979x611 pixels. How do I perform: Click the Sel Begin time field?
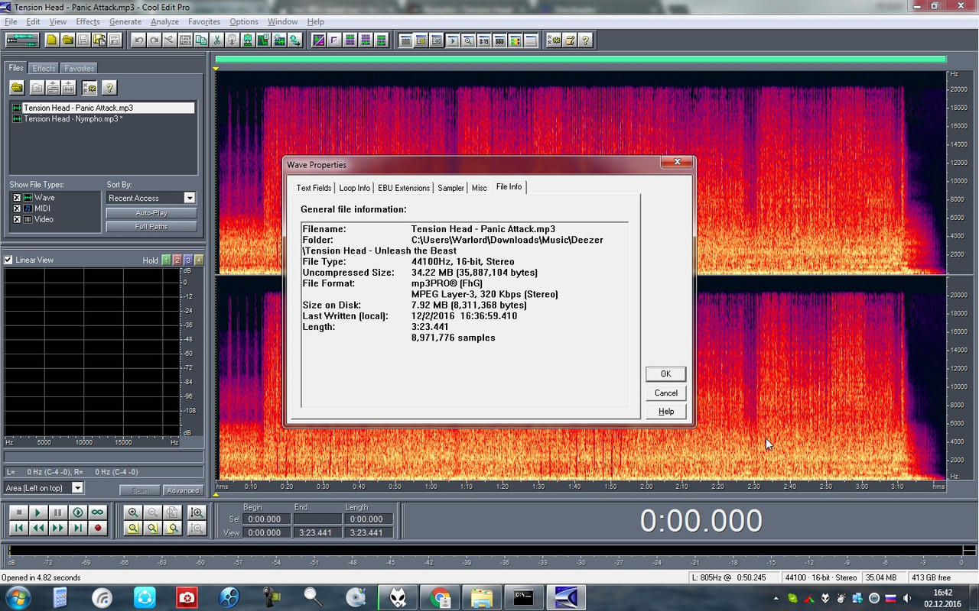(265, 519)
